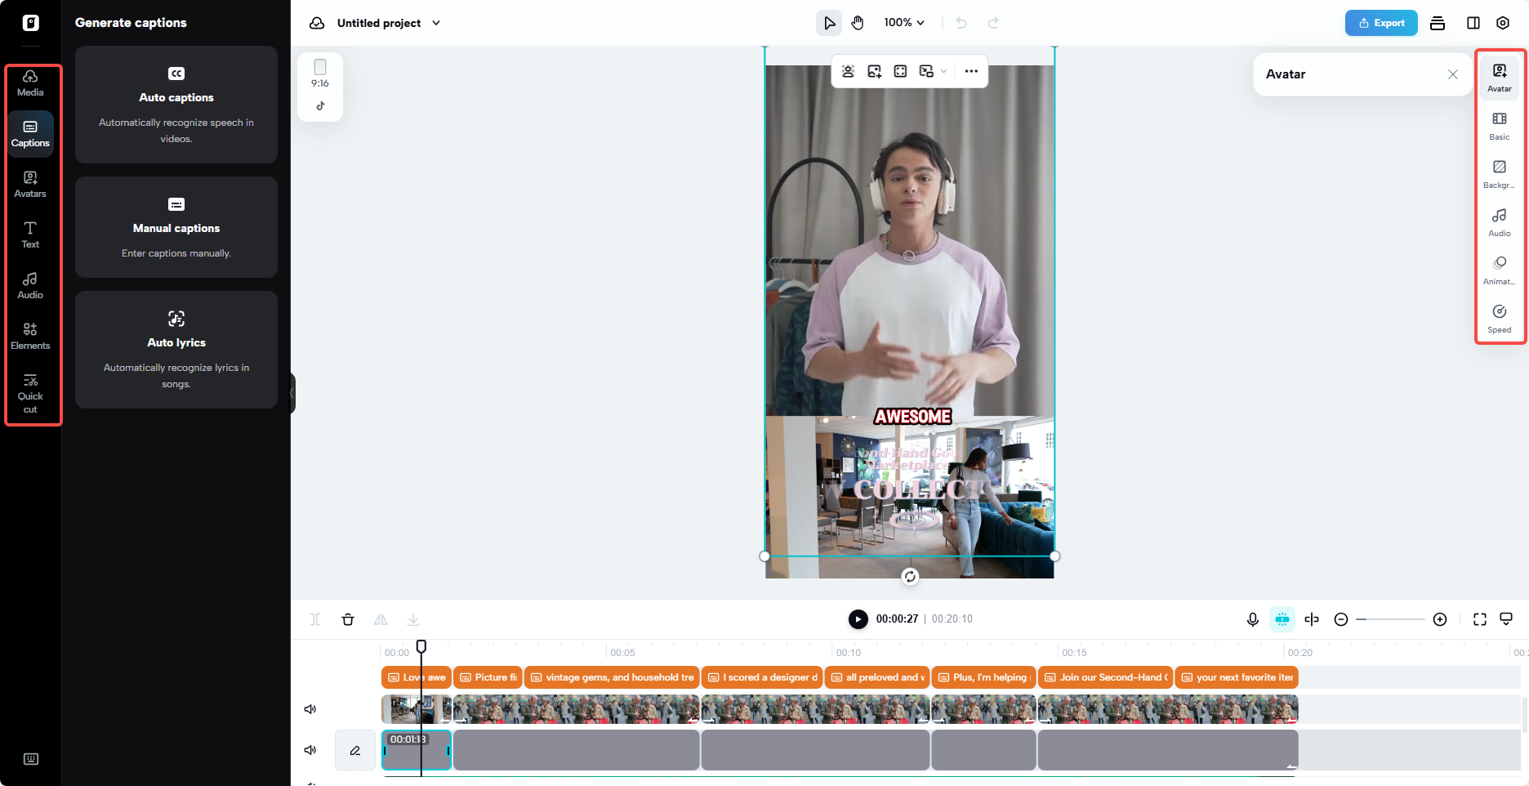This screenshot has width=1529, height=786.
Task: Click the app logo in the corner
Action: coord(31,23)
